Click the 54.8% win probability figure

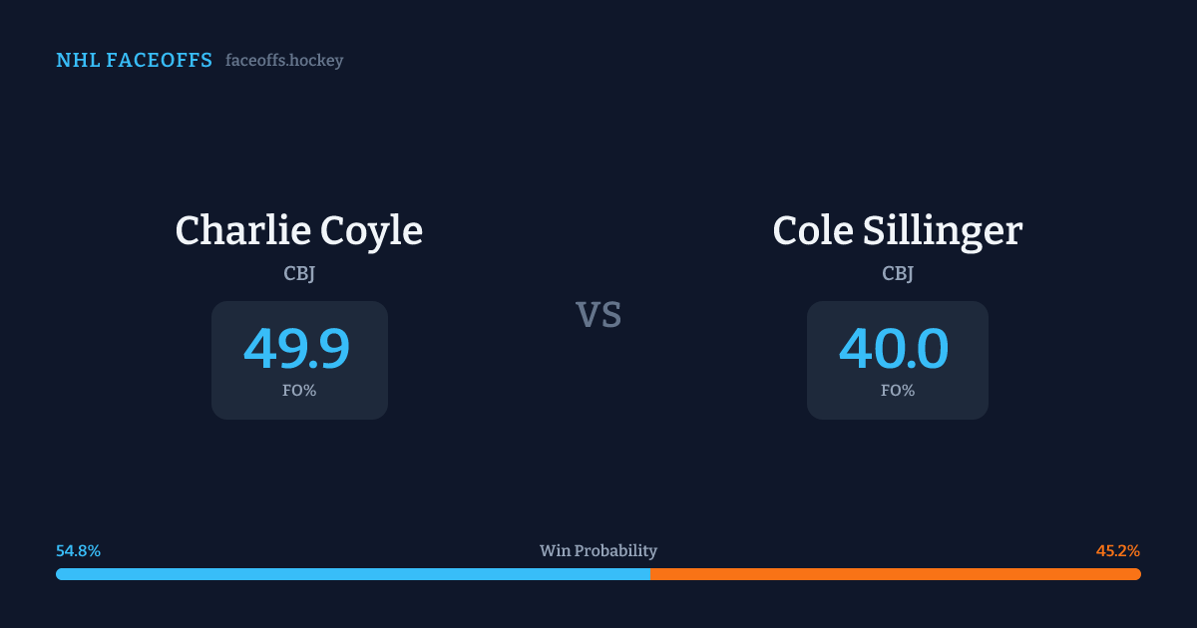(79, 551)
